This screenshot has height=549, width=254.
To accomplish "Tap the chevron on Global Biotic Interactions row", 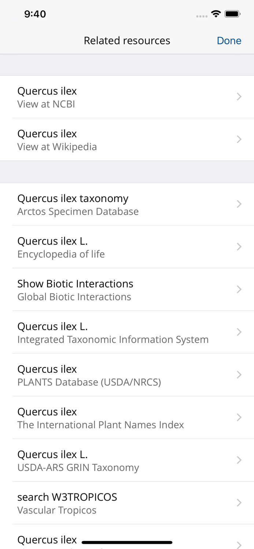I will [x=239, y=289].
